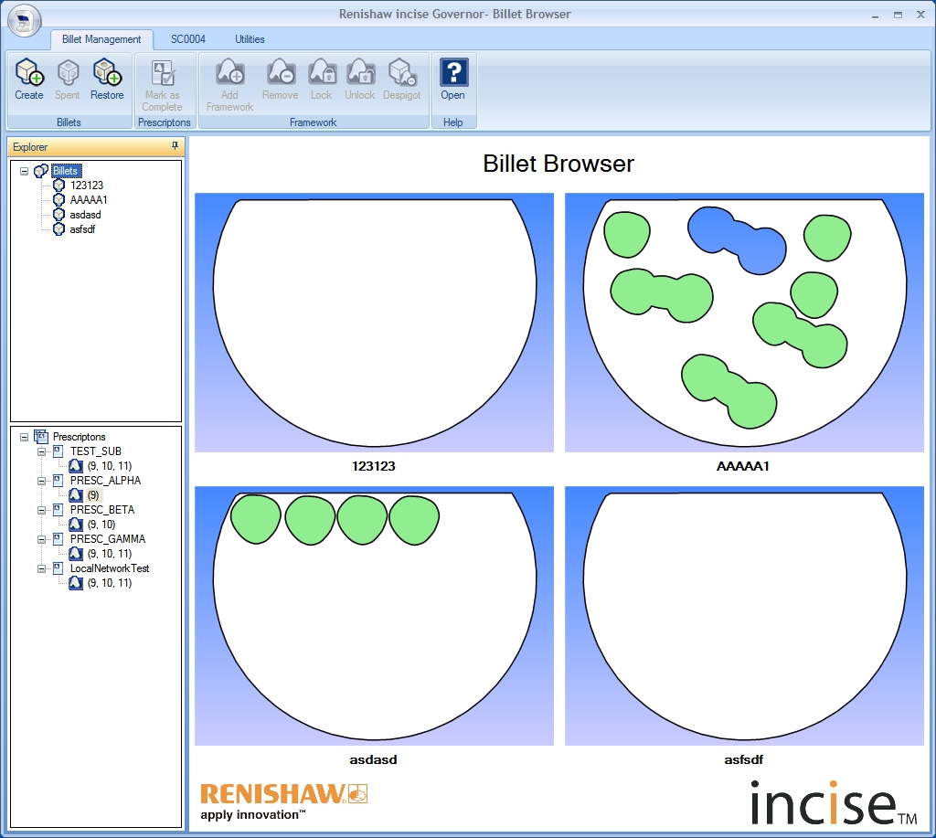Collapse the Billets tree node
This screenshot has width=936, height=838.
(x=24, y=171)
